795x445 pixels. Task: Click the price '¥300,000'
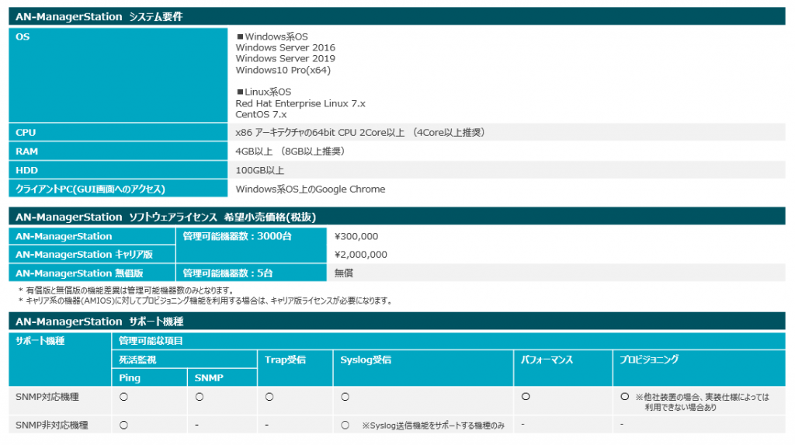[356, 236]
